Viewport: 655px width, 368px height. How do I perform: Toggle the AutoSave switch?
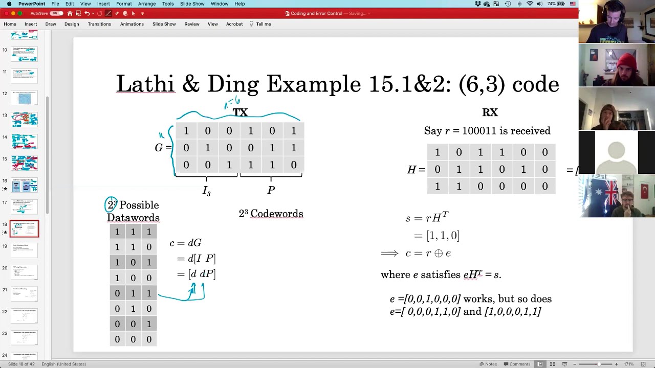[56, 13]
